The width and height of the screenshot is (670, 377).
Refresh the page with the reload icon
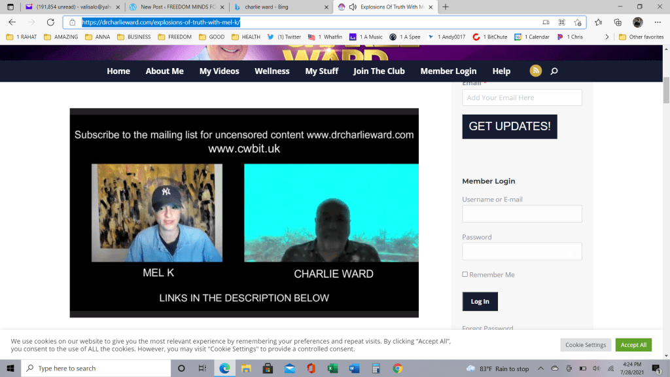click(x=50, y=22)
